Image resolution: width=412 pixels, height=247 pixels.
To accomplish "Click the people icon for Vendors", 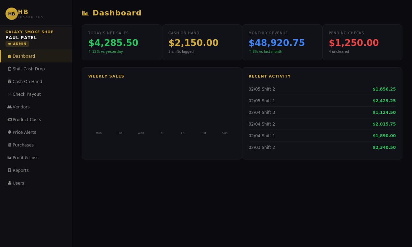I will click(9, 107).
